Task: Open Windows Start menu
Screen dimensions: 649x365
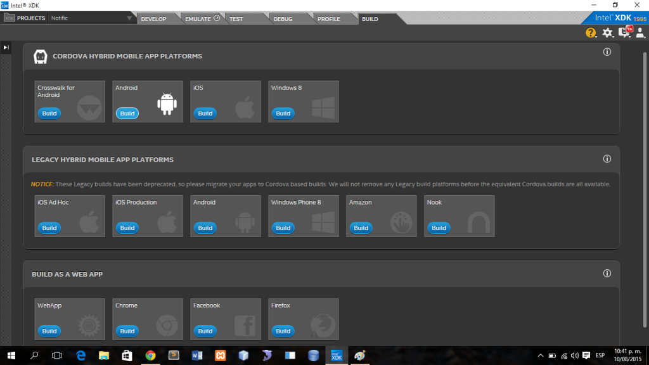Action: click(11, 355)
